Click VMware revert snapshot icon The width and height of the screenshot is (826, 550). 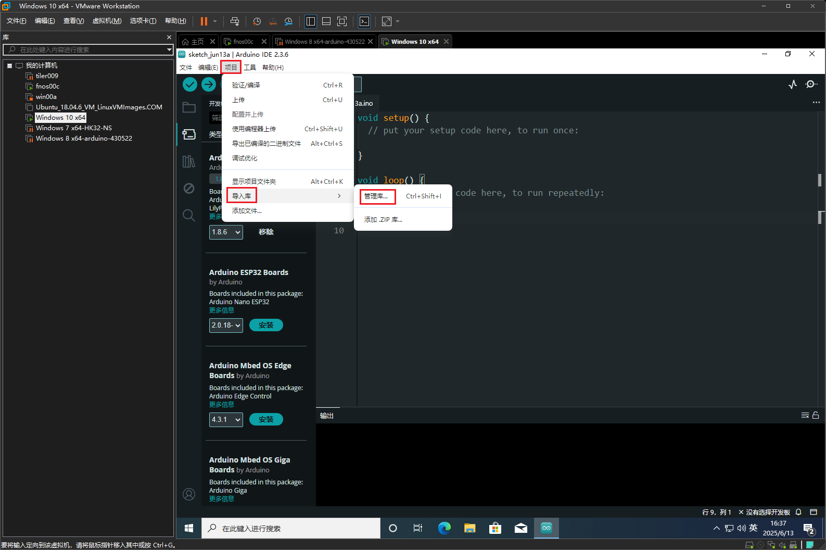point(273,21)
